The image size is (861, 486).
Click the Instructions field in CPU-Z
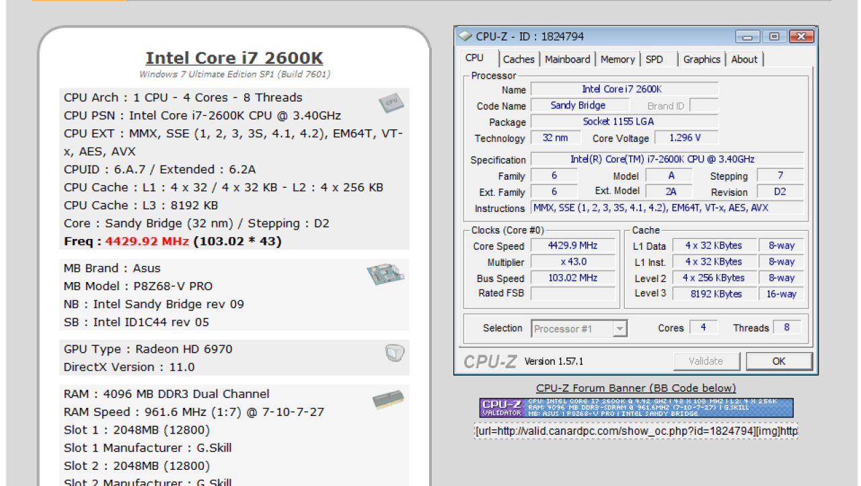click(x=667, y=208)
